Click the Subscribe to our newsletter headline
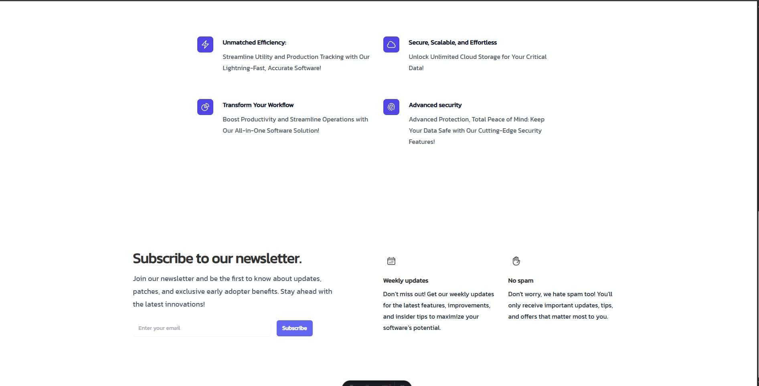This screenshot has width=759, height=386. coord(217,259)
